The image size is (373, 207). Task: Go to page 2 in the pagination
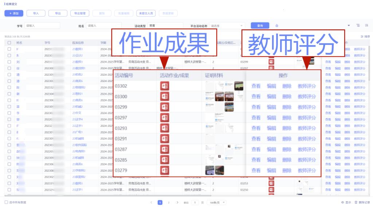click(168, 202)
